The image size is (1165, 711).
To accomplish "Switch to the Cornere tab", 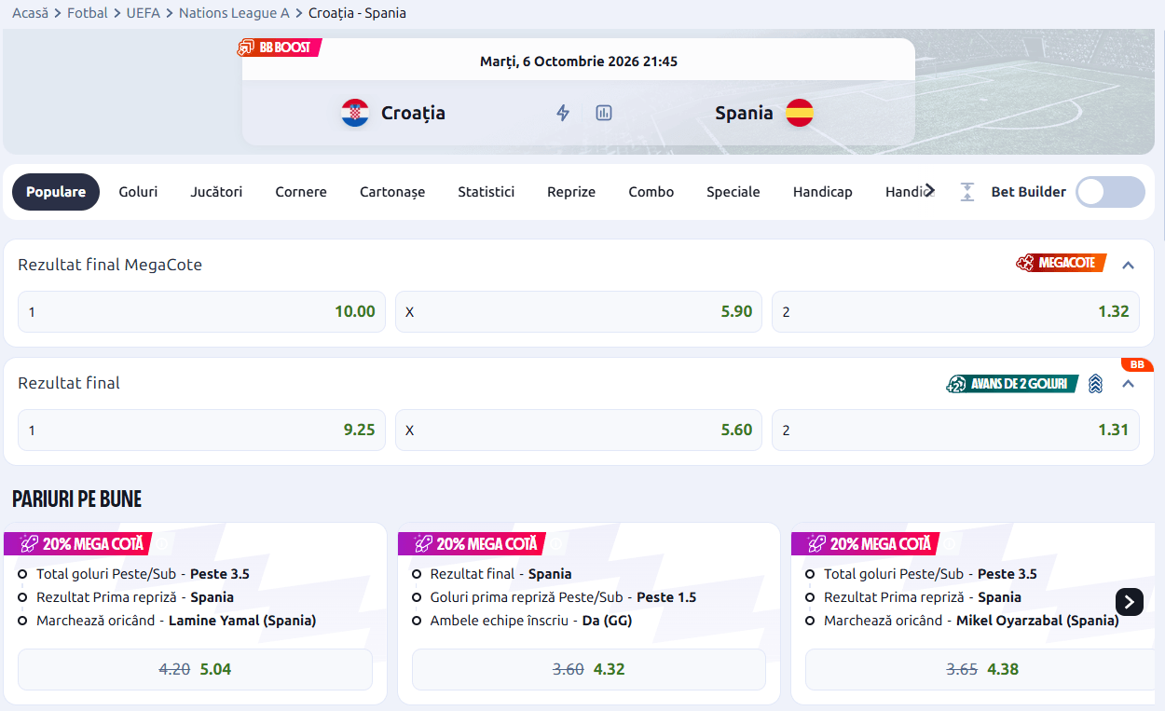I will [x=301, y=192].
